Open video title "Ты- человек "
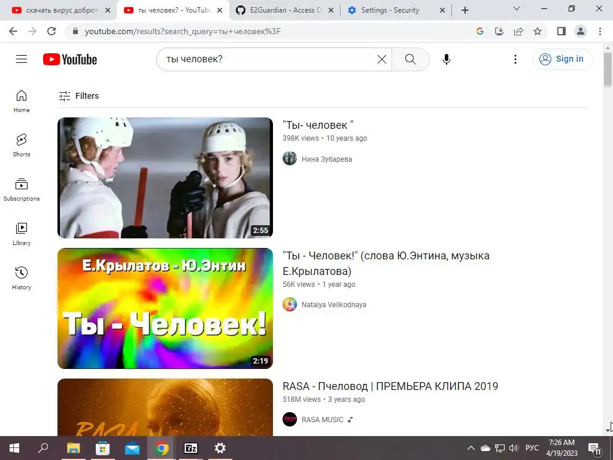 318,125
